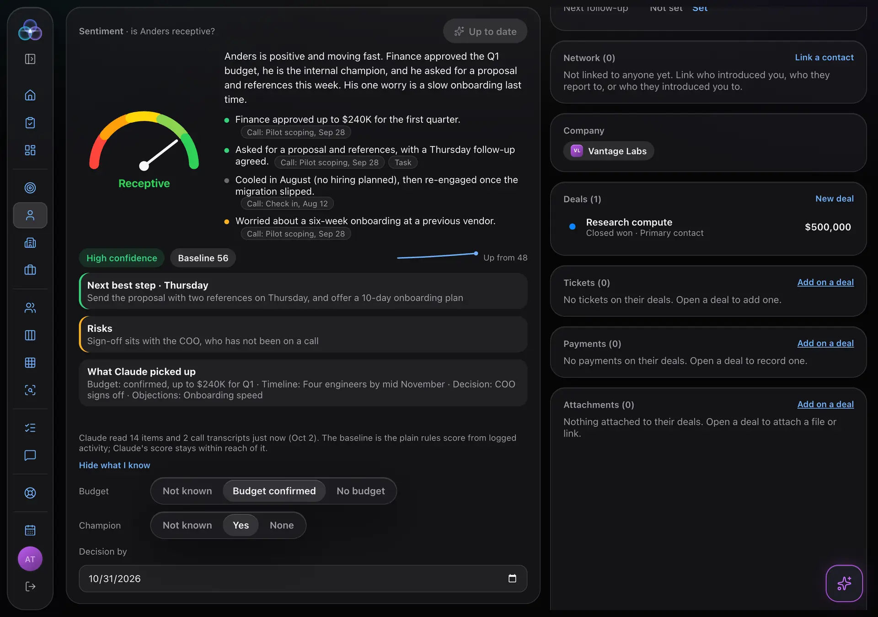Click the log out icon at the sidebar bottom
The width and height of the screenshot is (878, 617).
tap(30, 586)
